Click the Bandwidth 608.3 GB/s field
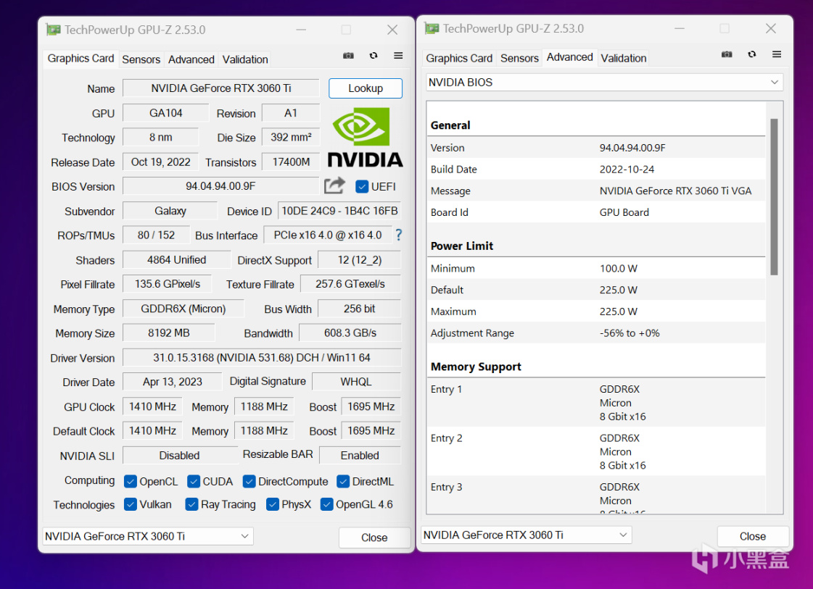The height and width of the screenshot is (589, 813). pos(350,333)
